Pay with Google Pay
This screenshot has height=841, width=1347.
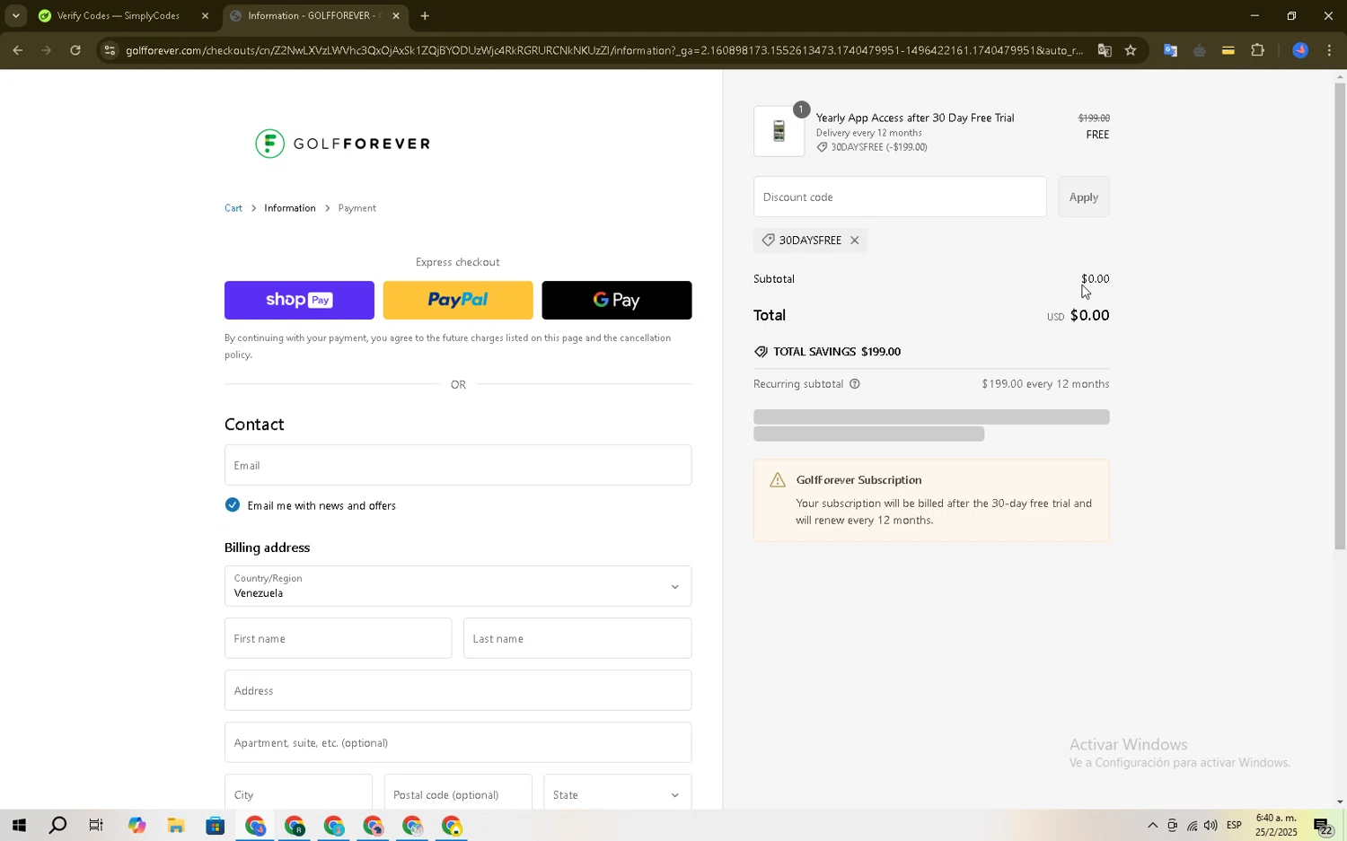[617, 301]
